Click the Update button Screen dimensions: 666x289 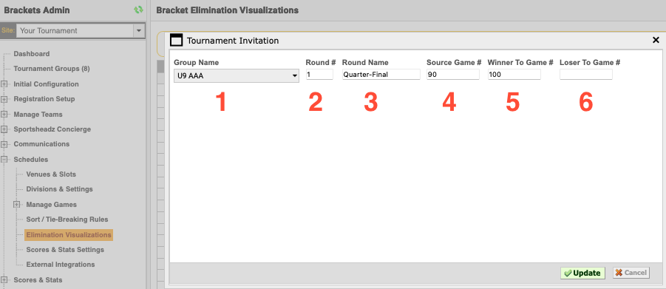pos(582,273)
